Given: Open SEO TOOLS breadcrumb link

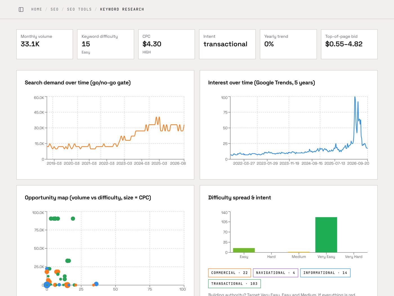Looking at the screenshot, I should coord(79,9).
